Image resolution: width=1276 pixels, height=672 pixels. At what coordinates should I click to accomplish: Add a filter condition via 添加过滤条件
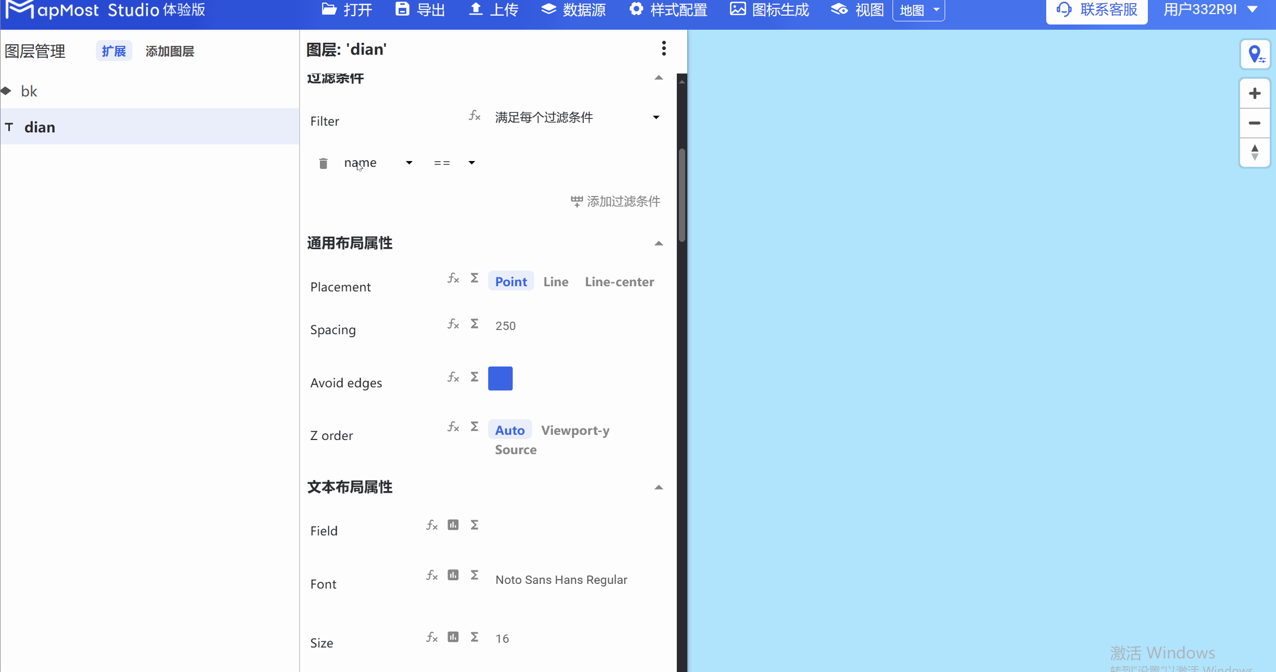(x=615, y=202)
